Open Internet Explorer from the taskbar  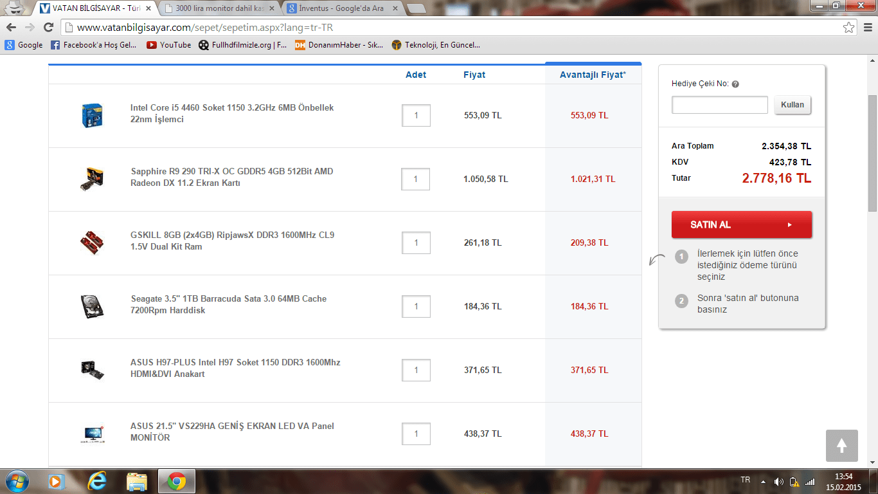point(98,481)
